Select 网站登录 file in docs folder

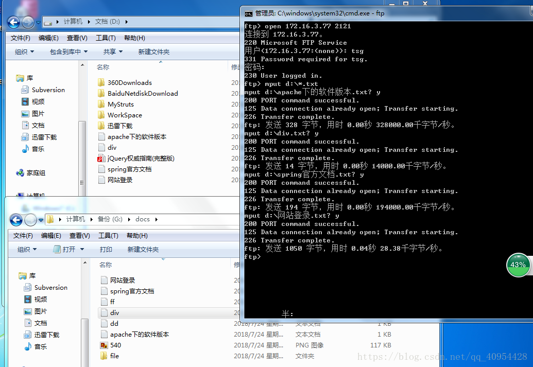tap(118, 281)
